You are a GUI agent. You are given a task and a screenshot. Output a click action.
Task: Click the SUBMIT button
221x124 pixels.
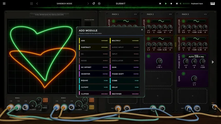[x=121, y=4]
